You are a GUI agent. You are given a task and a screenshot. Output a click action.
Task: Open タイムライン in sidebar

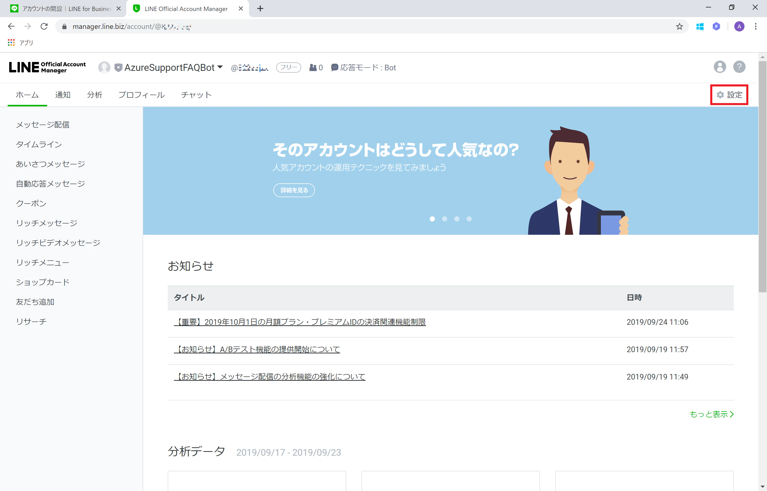[39, 144]
